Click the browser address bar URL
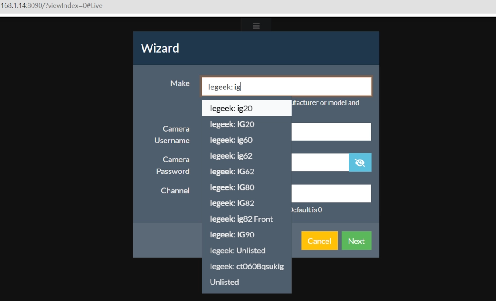 tap(51, 5)
